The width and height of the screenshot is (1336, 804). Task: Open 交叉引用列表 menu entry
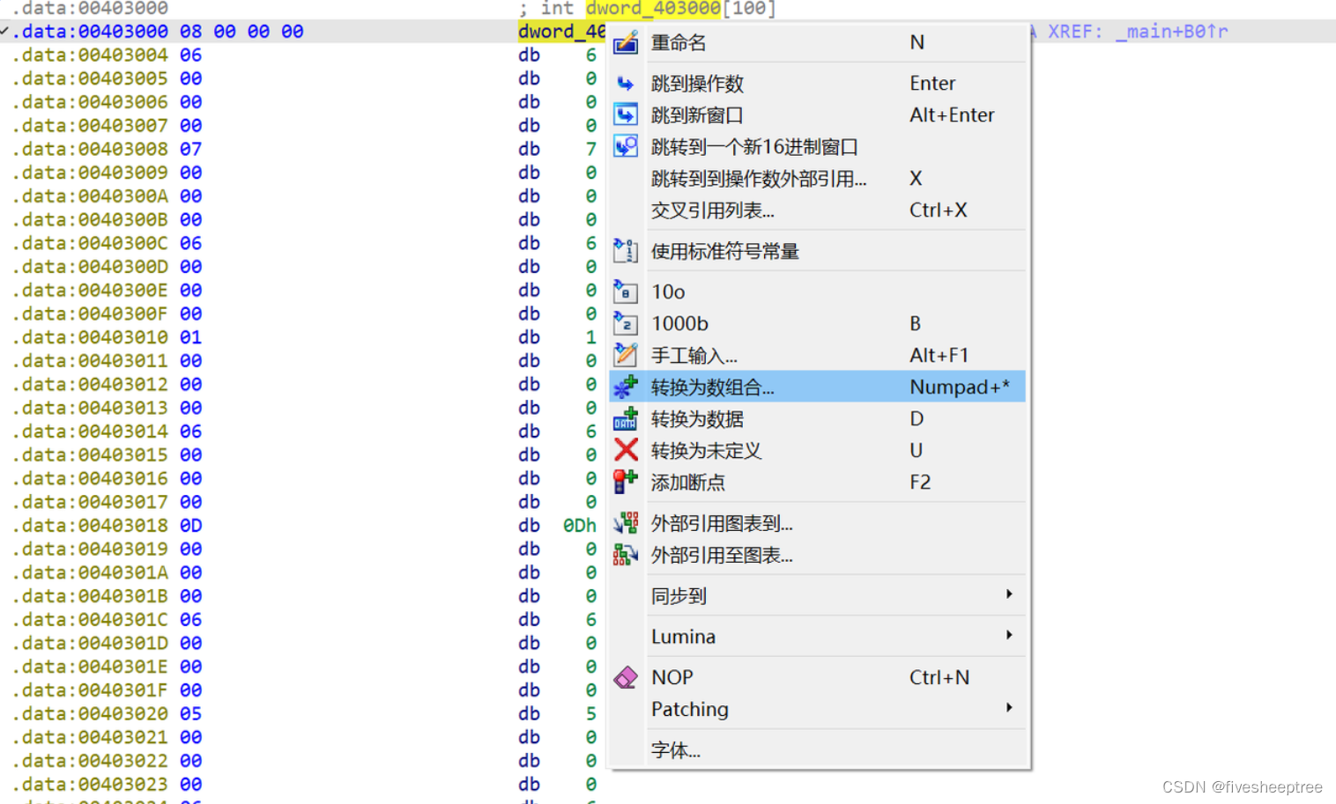(711, 210)
